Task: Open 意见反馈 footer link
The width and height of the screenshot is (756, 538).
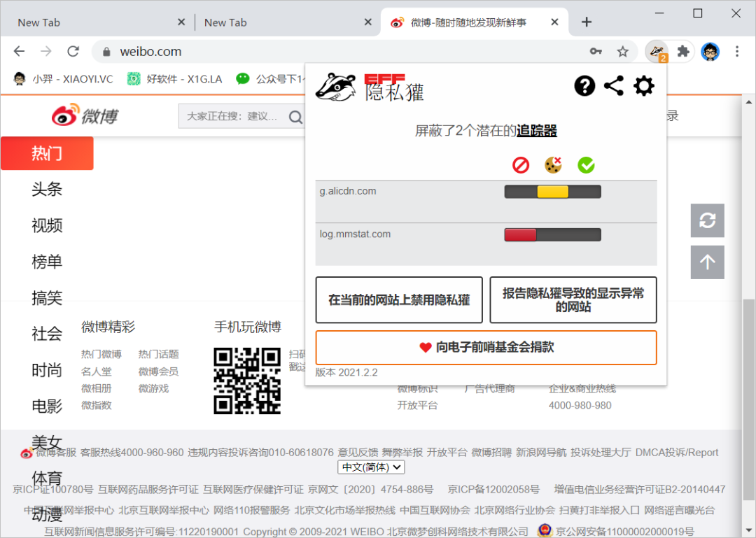Action: pos(358,453)
